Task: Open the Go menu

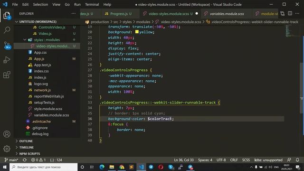Action: [67, 4]
